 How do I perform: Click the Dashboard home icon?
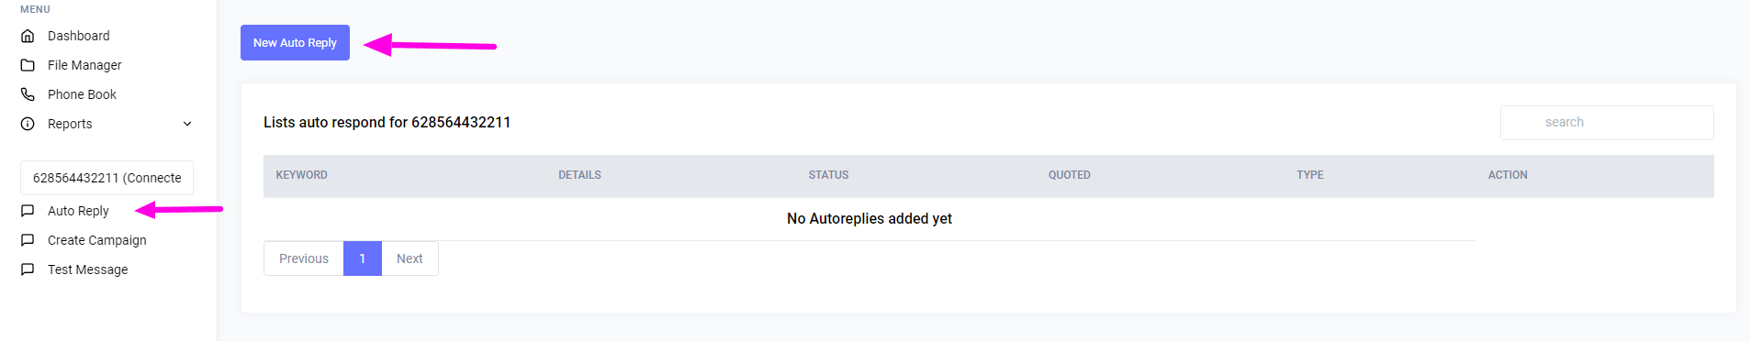pos(28,36)
